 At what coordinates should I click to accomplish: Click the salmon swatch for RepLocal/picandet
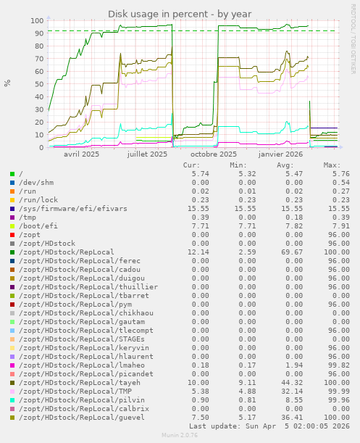(x=12, y=374)
